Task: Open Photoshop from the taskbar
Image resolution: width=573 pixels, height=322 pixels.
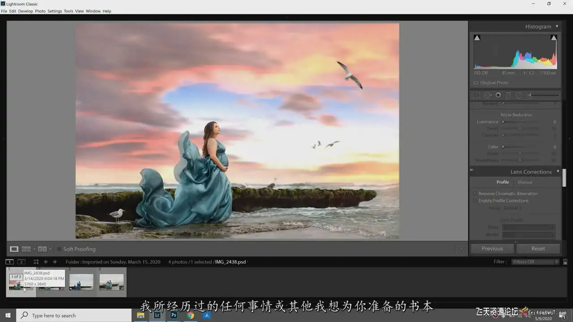Action: (174, 315)
